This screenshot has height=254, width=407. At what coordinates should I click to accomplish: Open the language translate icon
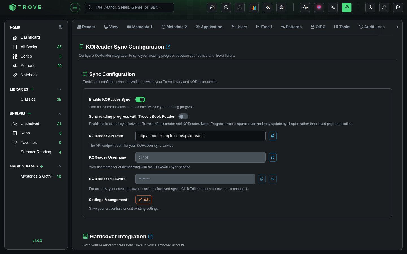click(333, 7)
